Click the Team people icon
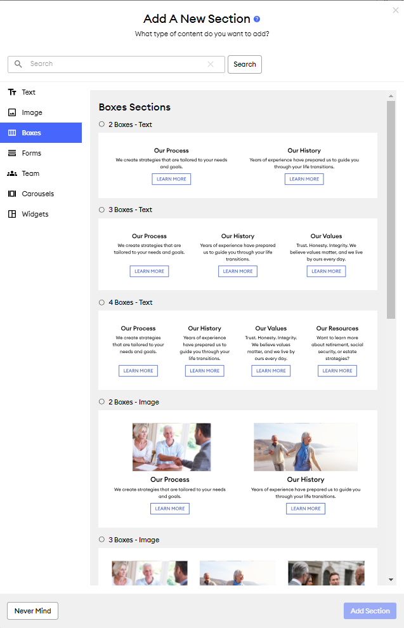Image resolution: width=404 pixels, height=628 pixels. [x=12, y=173]
